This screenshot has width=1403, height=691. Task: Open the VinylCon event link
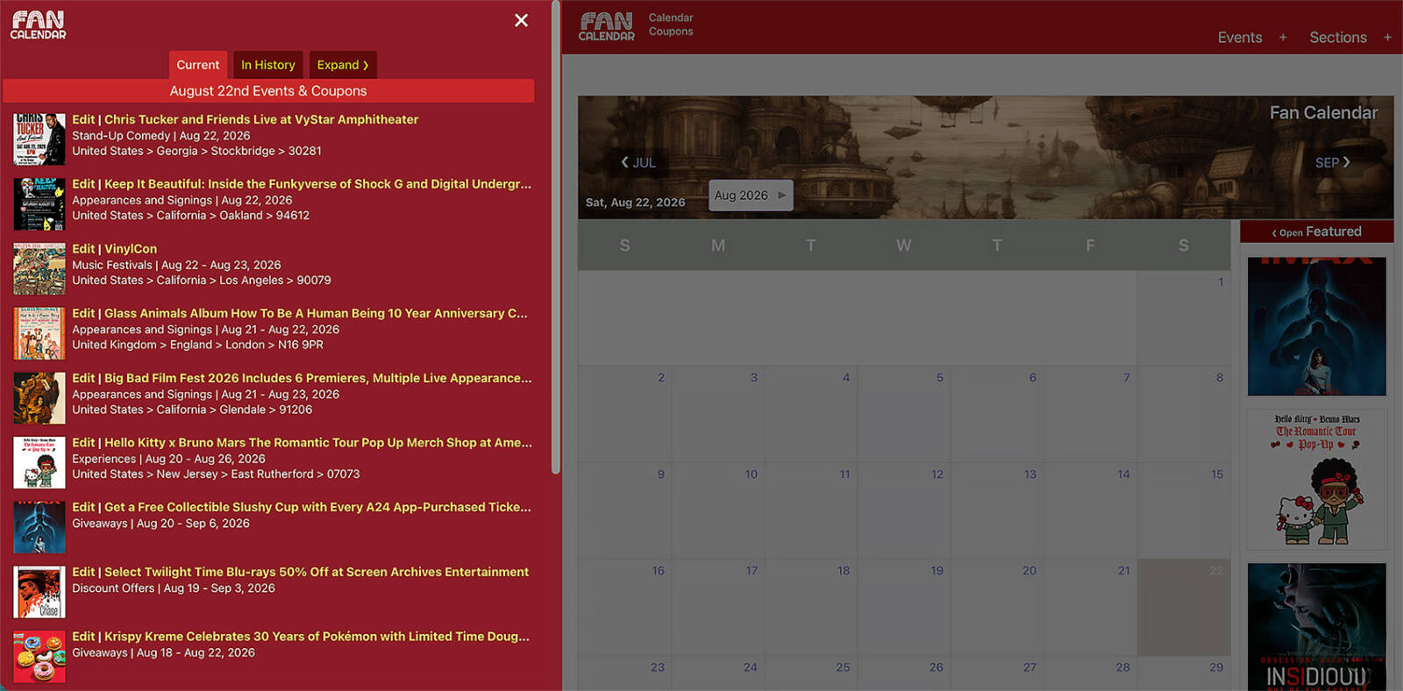pos(131,249)
